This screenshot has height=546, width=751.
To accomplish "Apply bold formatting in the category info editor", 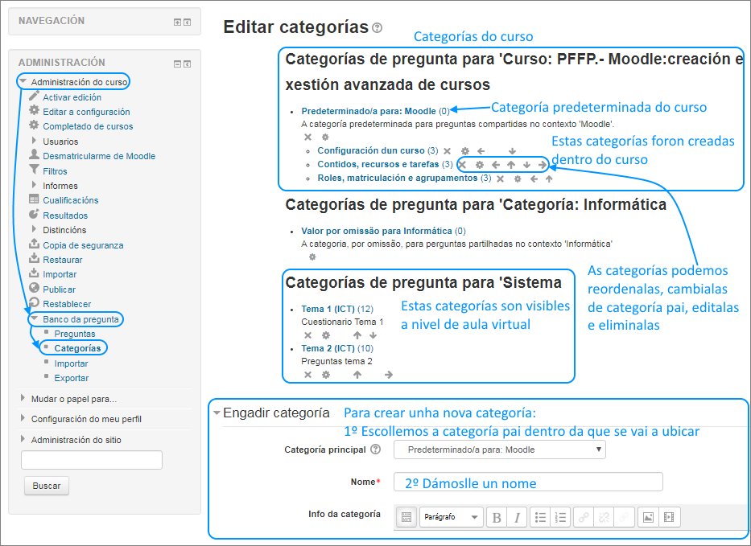I will pyautogui.click(x=497, y=517).
